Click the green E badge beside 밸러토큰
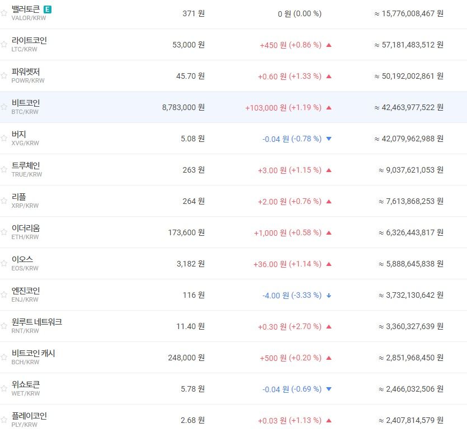The image size is (467, 433). [x=47, y=9]
